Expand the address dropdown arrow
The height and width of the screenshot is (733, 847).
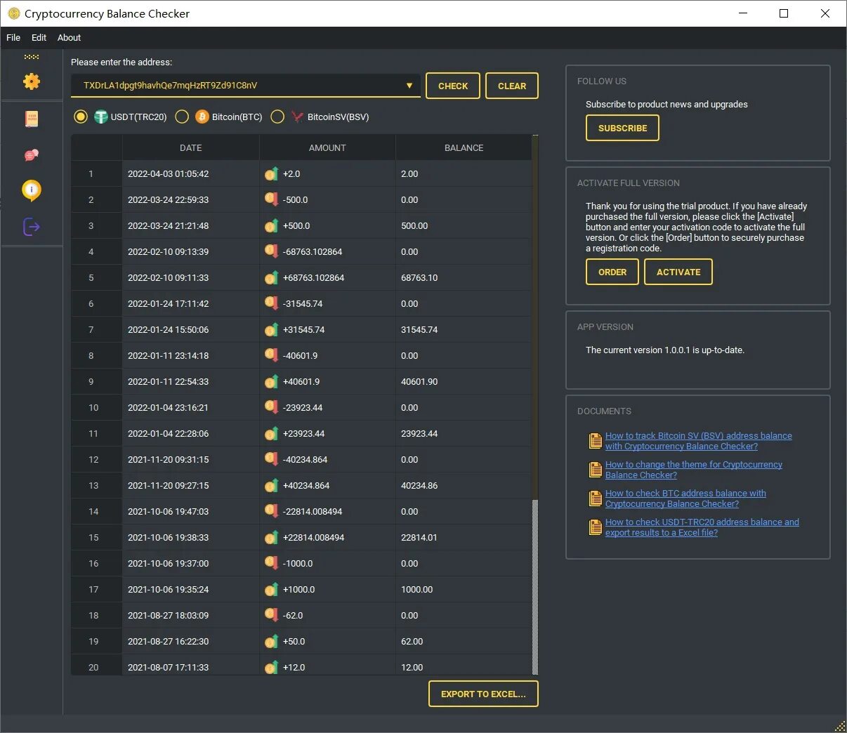tap(409, 86)
